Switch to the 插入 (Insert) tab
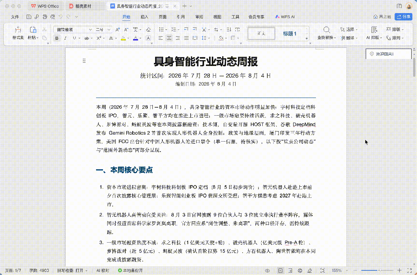The width and height of the screenshot is (417, 275). 144,17
